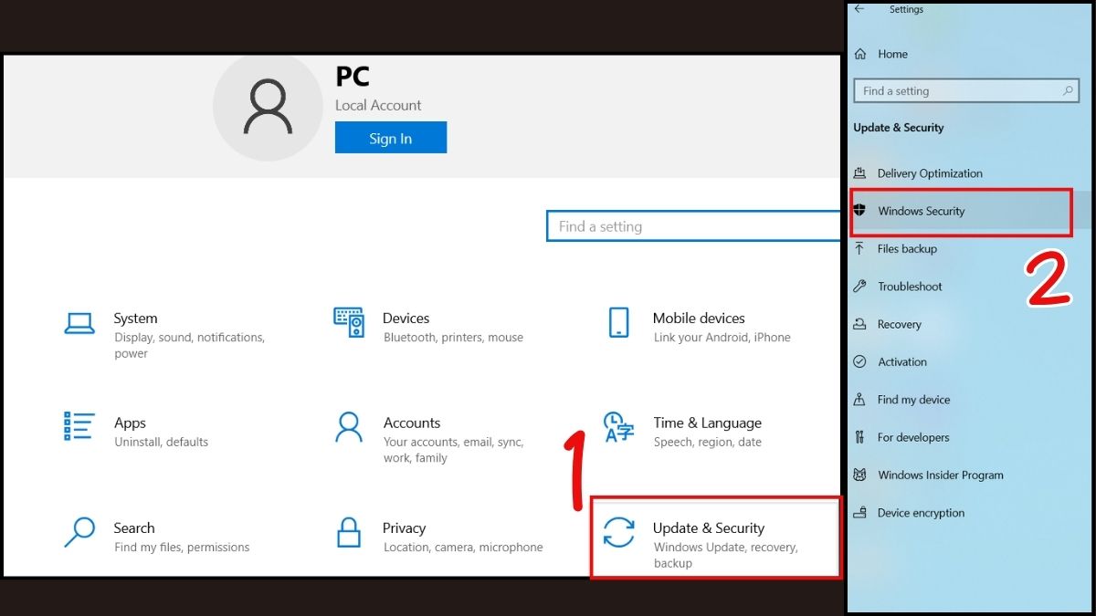This screenshot has height=616, width=1096.
Task: Click the Update & Security sync icon
Action: (618, 532)
